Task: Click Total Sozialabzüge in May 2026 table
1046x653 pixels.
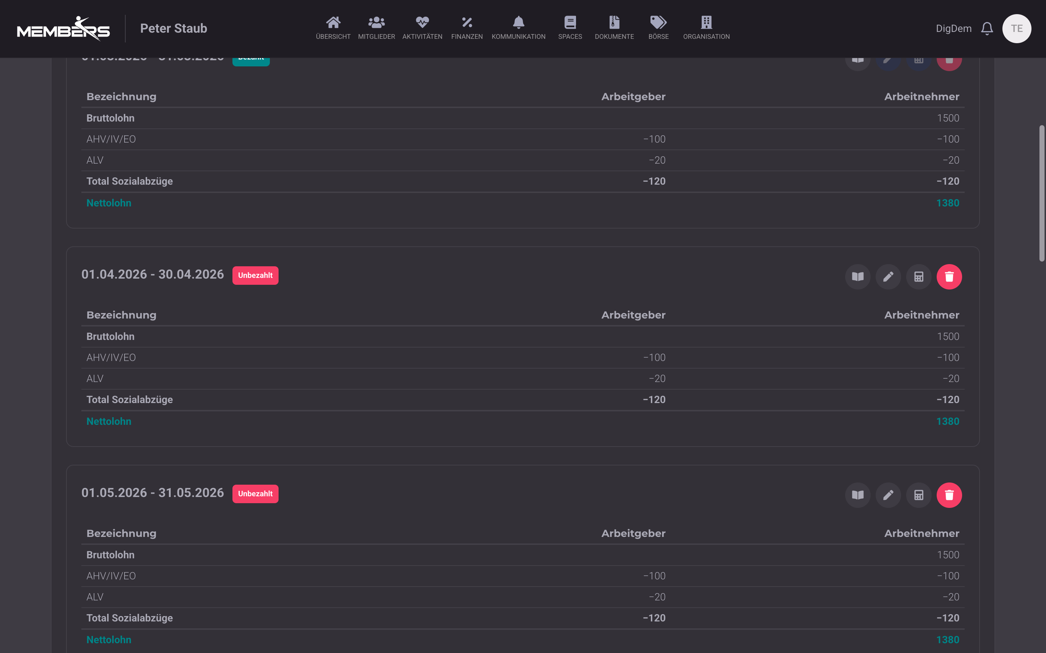Action: point(129,618)
